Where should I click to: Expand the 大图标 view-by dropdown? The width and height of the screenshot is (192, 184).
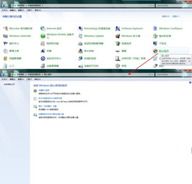(176, 16)
